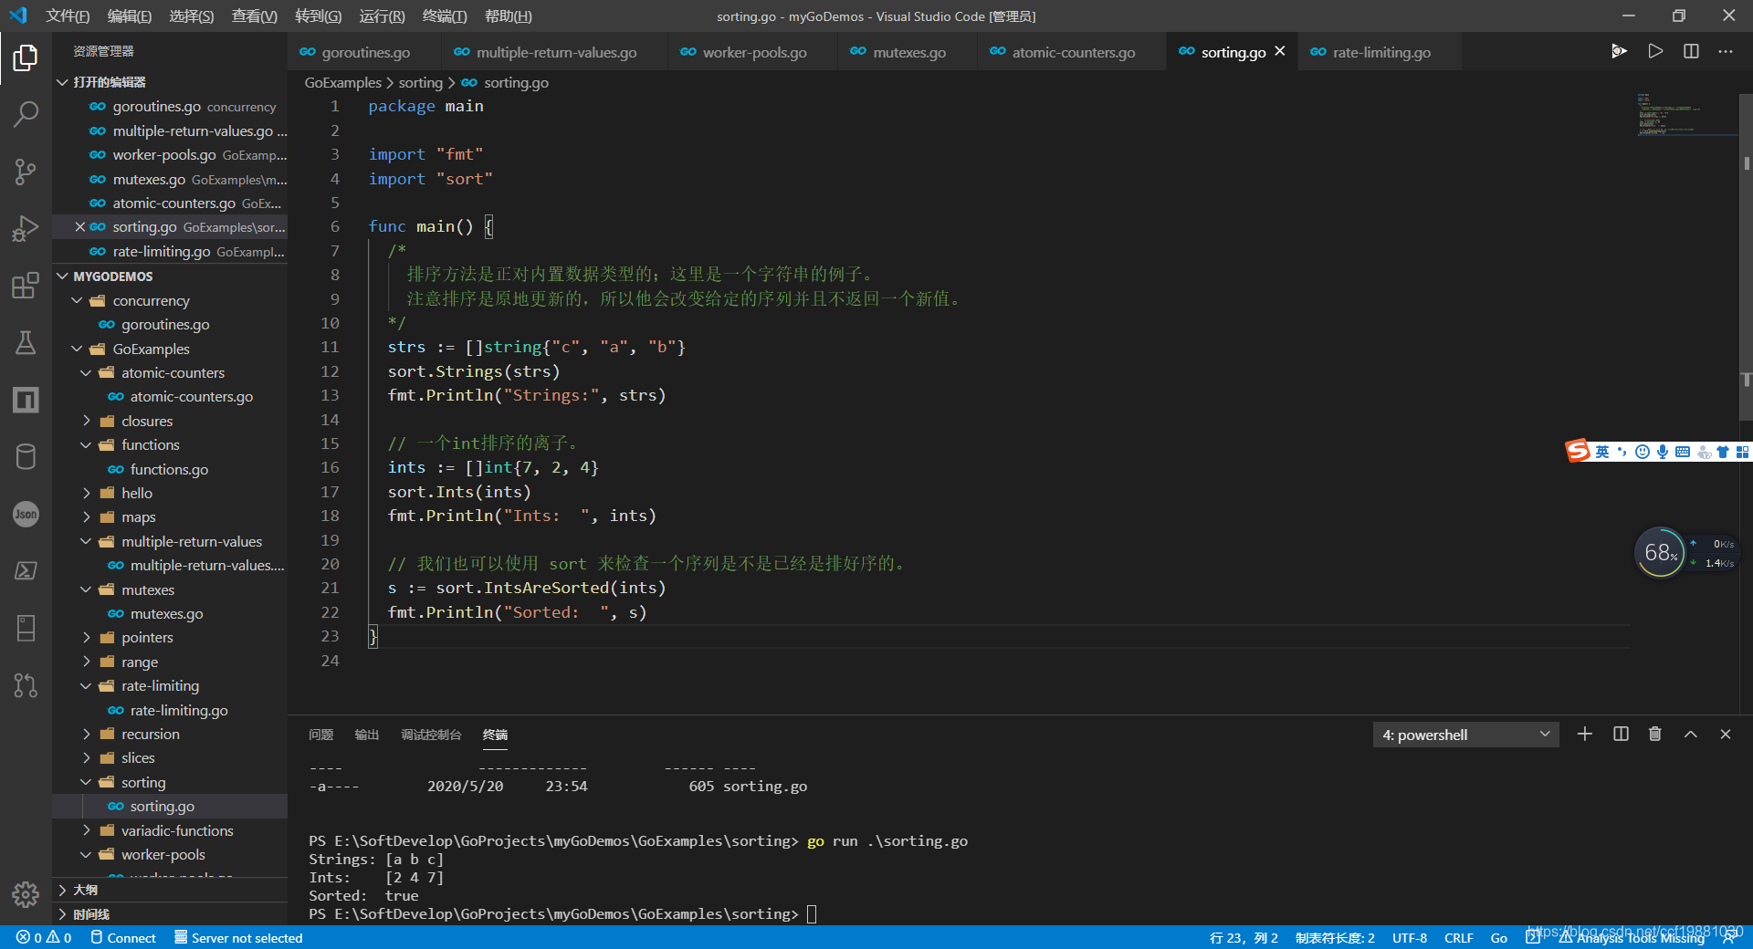Click the sorting breadcrumb segment
Screen dimensions: 1753x949
click(x=420, y=82)
